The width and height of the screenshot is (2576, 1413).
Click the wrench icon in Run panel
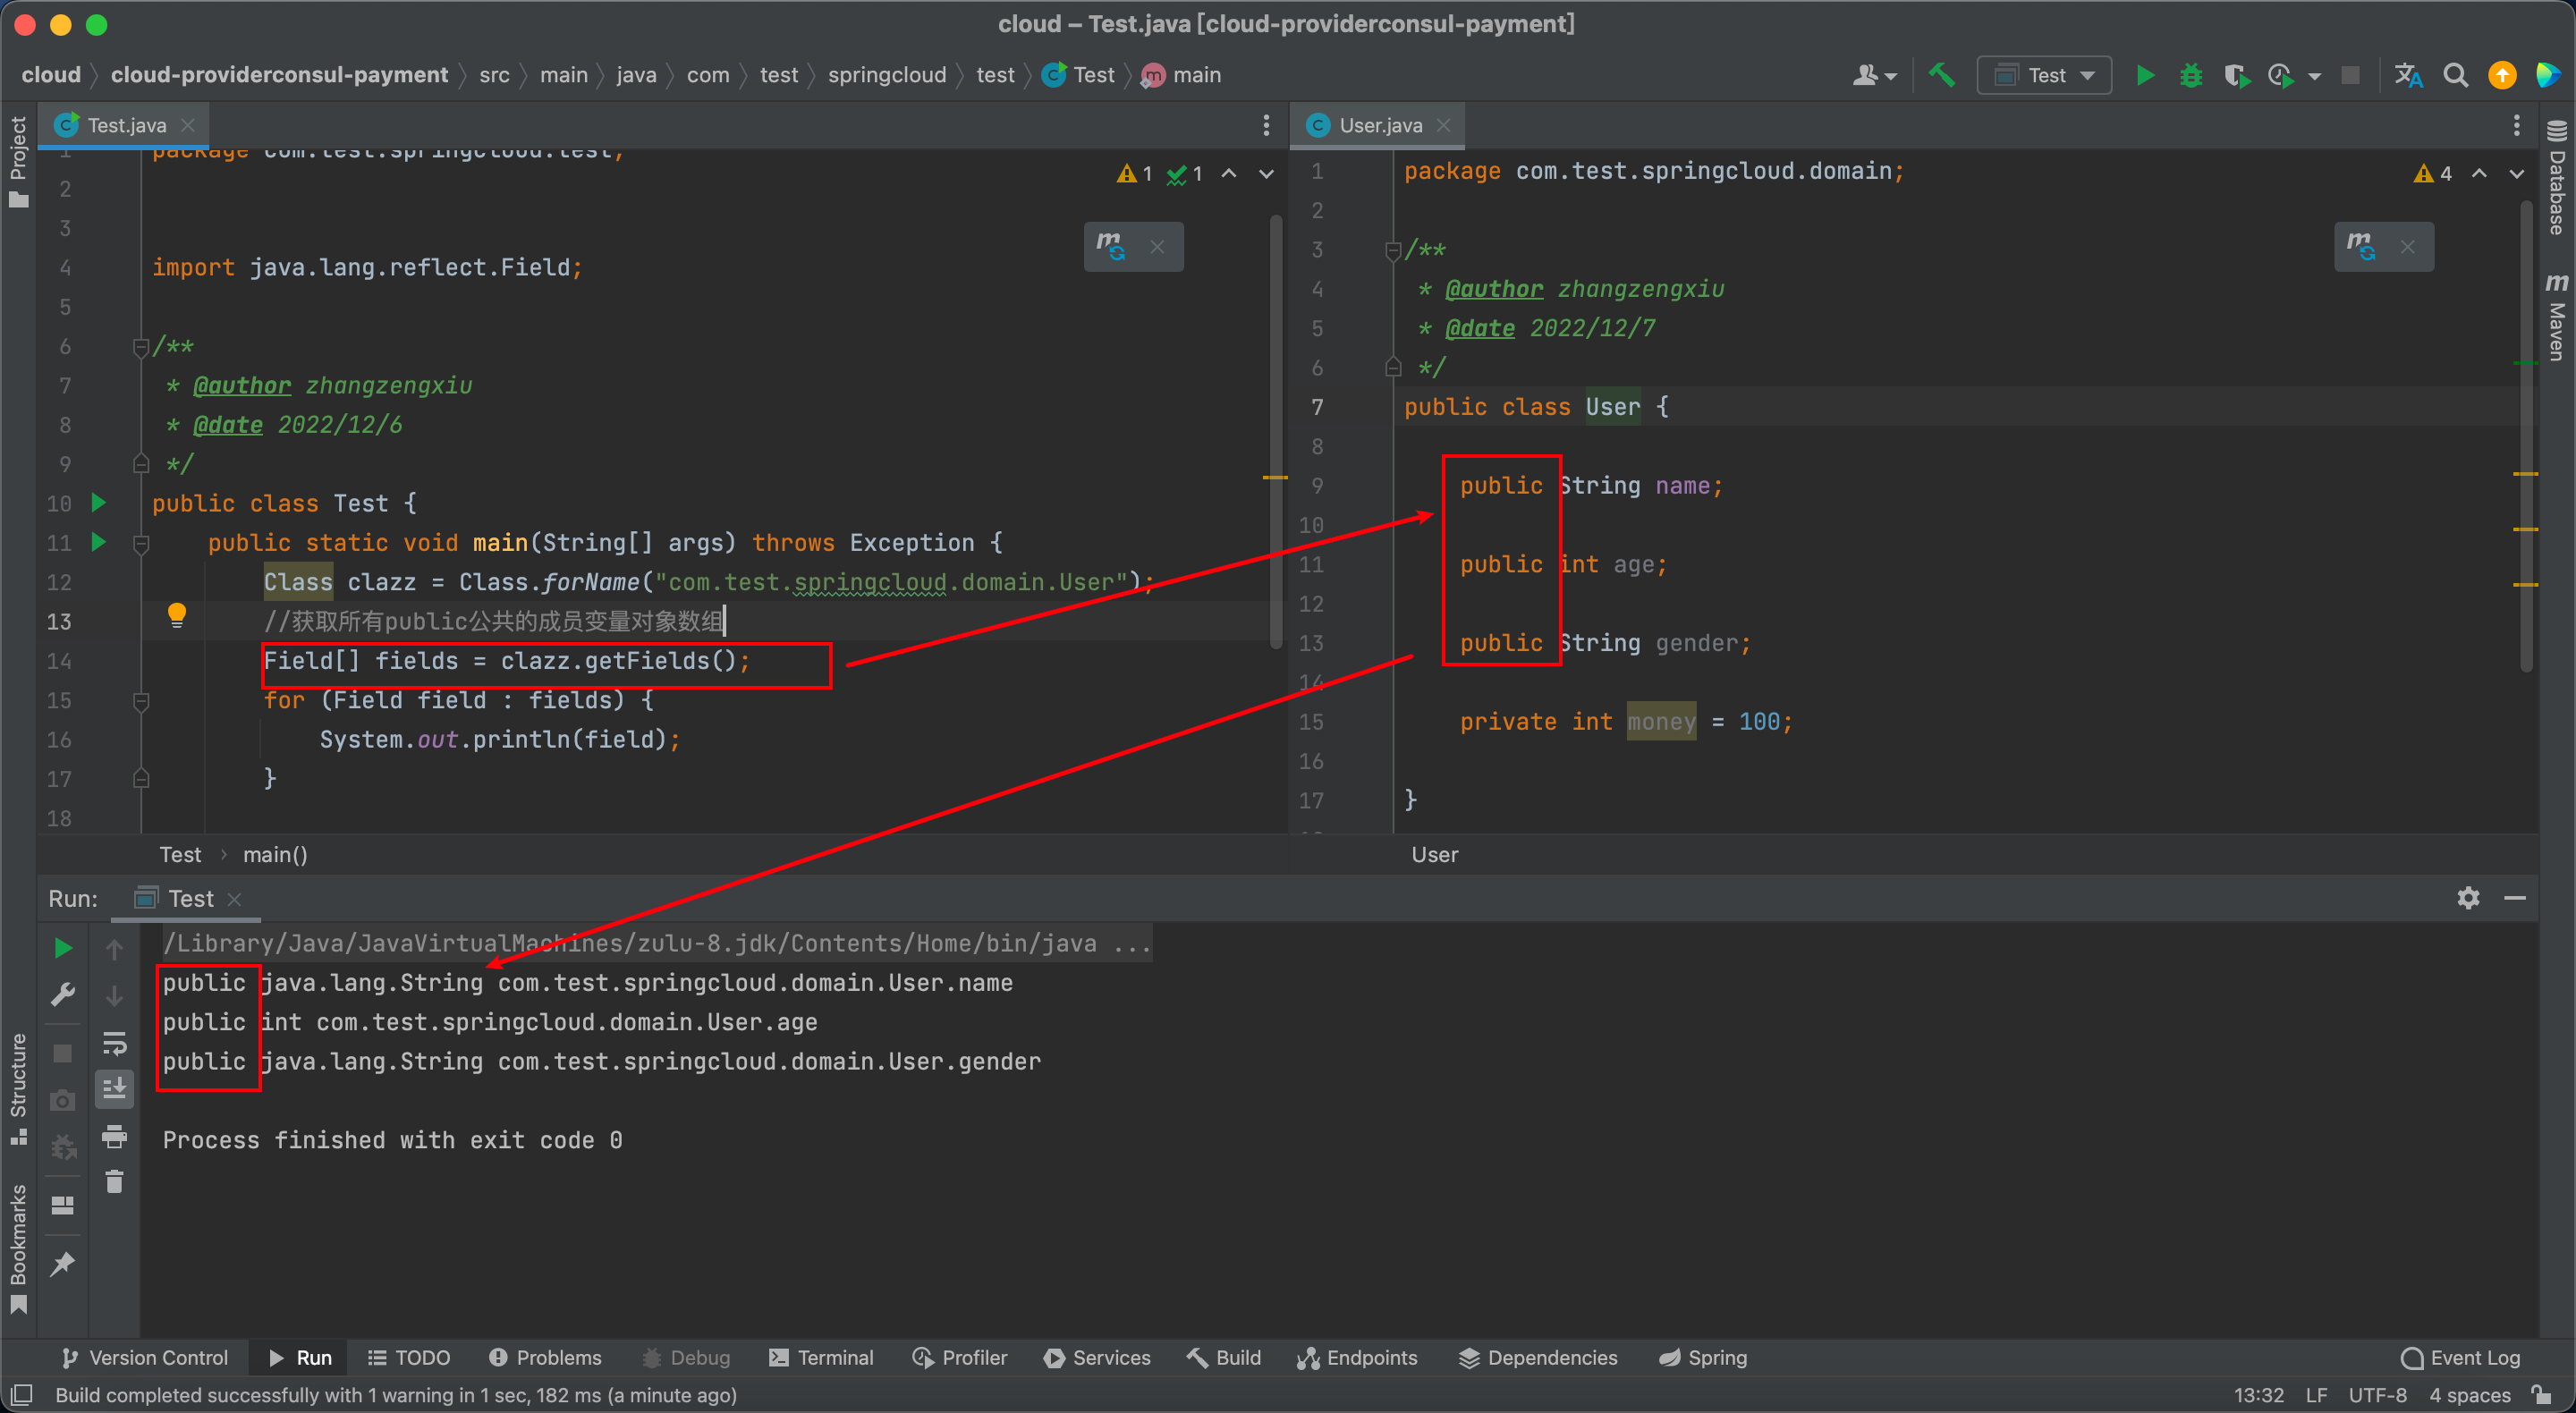pos(62,995)
